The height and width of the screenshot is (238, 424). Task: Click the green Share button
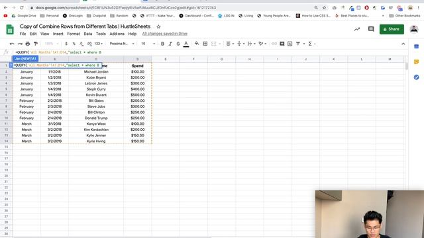(392, 29)
